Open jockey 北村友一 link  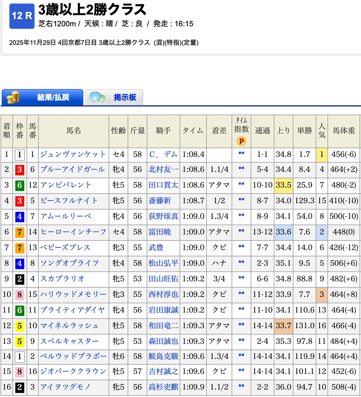(x=163, y=169)
